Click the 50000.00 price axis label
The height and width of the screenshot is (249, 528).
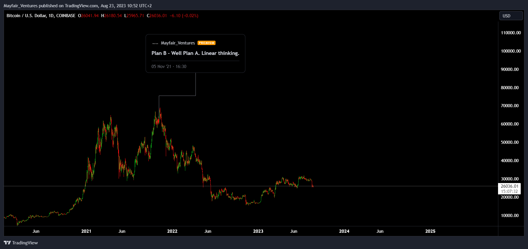510,142
